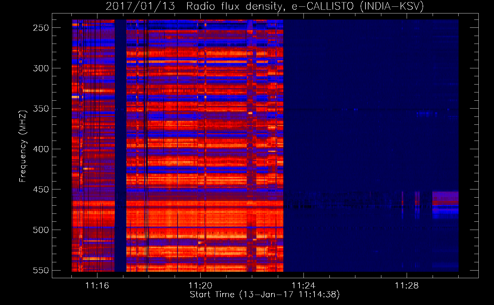Click the plot title '2017/01/13 Radio flux density'
Viewport: 494px width, 305px height.
click(195, 6)
